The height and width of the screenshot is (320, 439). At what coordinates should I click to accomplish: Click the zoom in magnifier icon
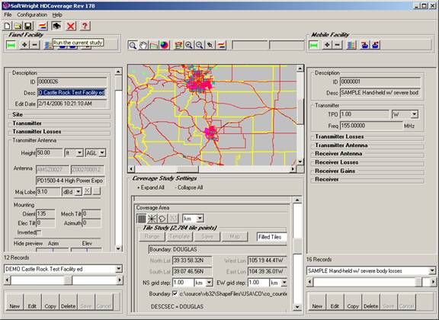[189, 45]
